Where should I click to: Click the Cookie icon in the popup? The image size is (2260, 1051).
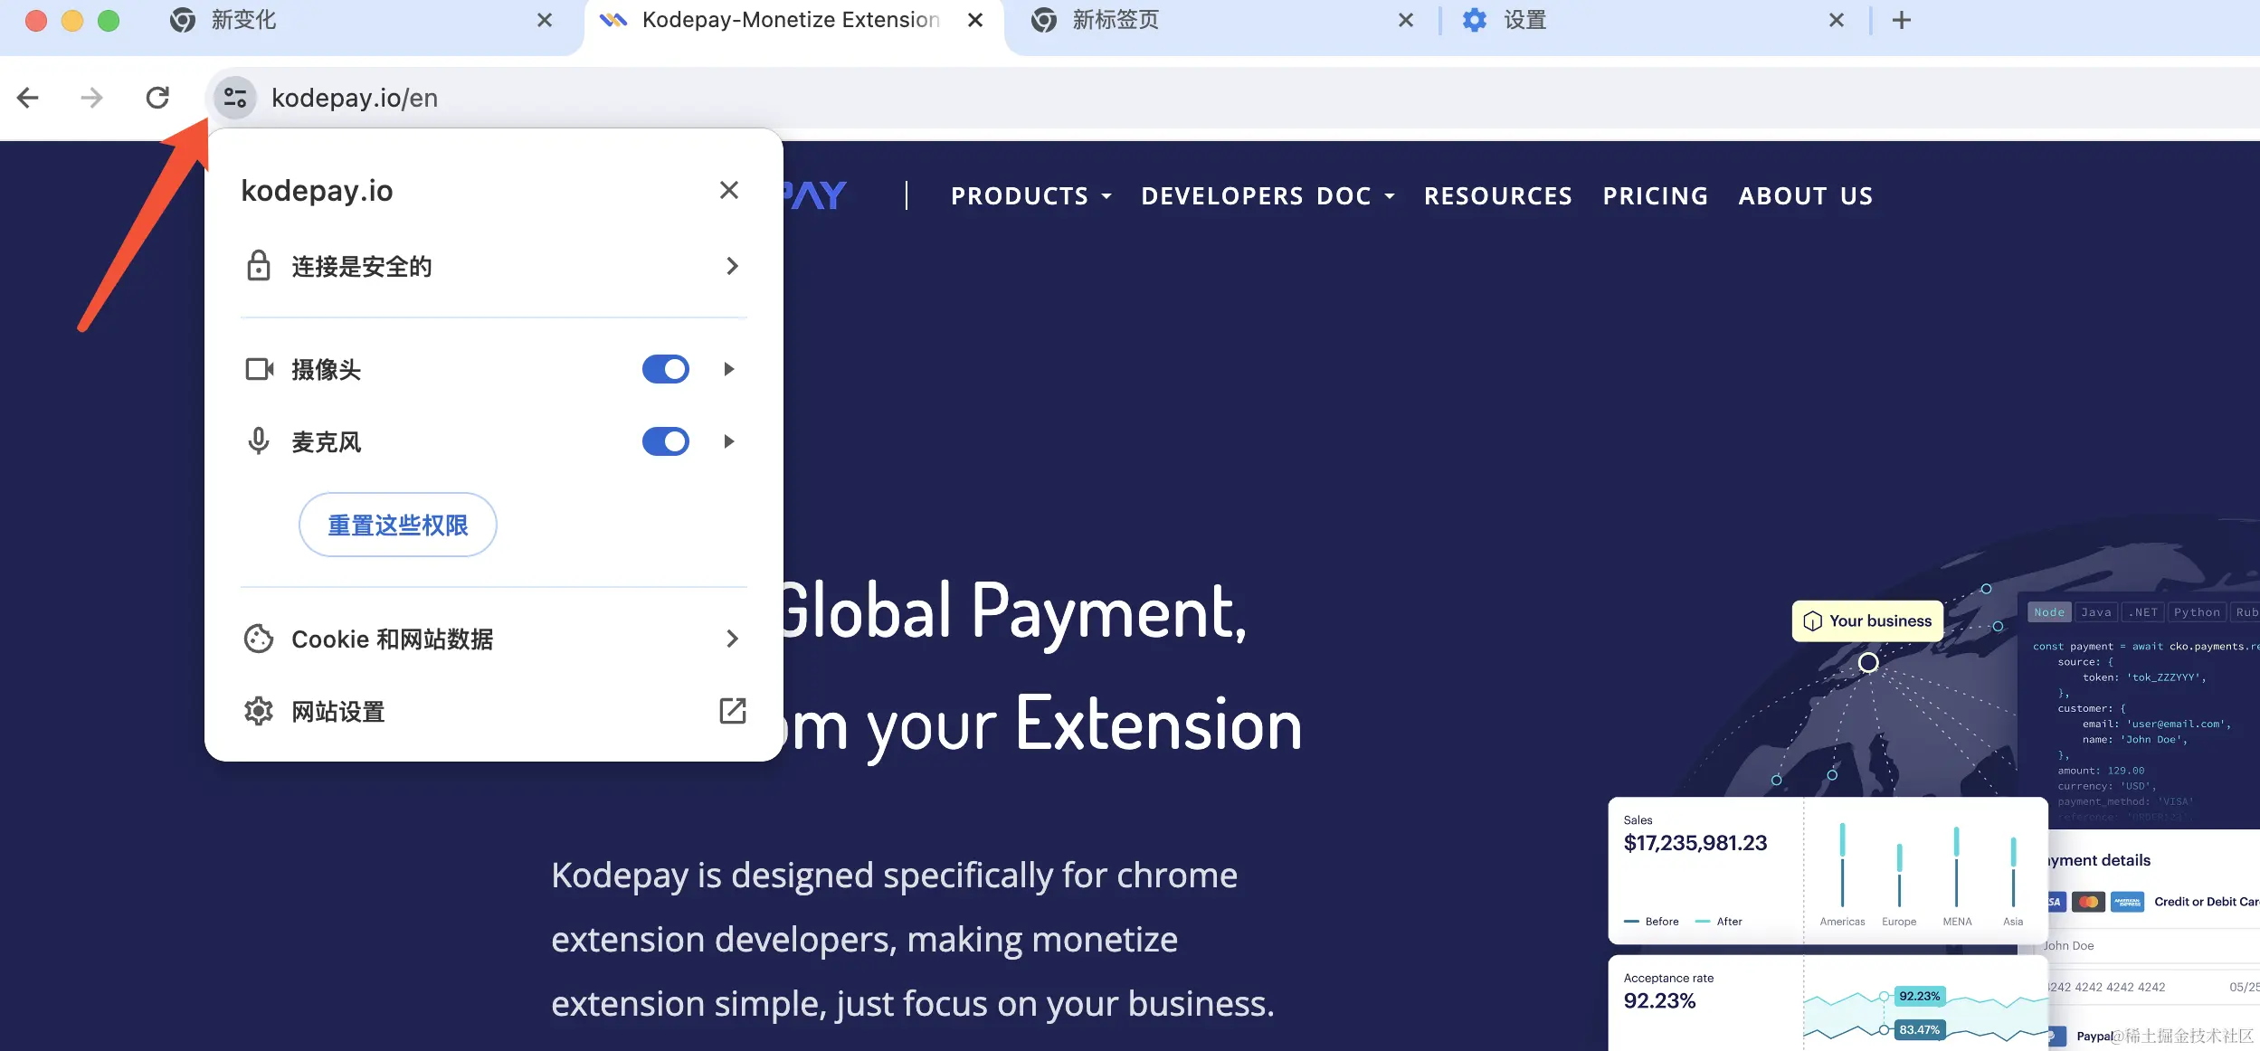[x=259, y=639]
